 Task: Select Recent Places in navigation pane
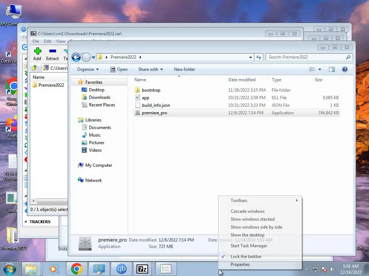[102, 105]
